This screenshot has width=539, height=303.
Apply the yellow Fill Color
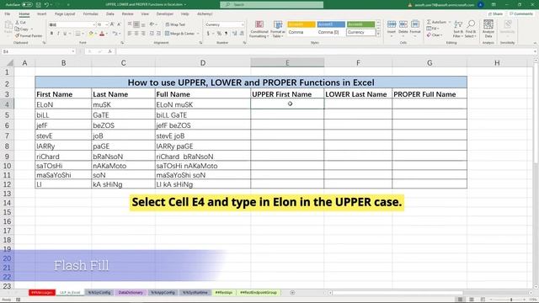coord(91,34)
